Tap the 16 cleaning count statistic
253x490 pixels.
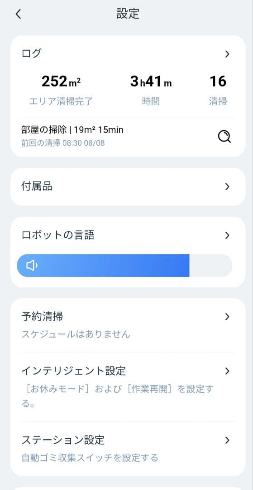(218, 90)
